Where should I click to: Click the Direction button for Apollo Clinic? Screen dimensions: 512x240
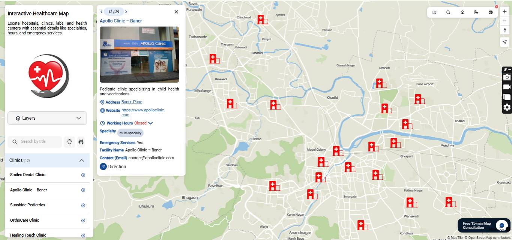112,166
